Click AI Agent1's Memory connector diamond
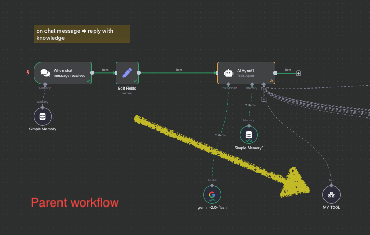370x235 pixels. (252, 84)
